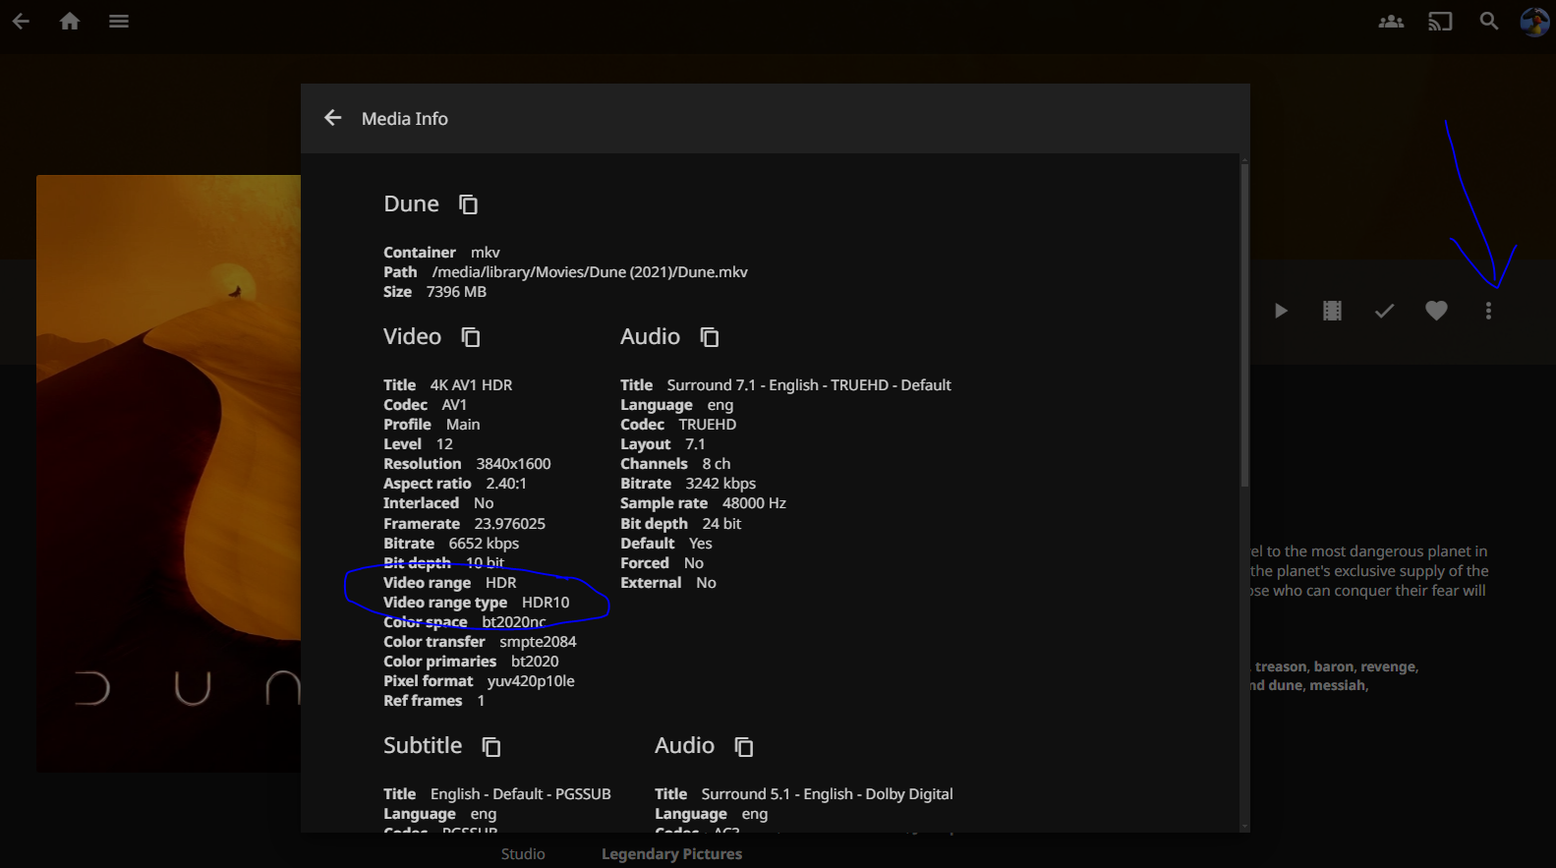Play the Dune movie

(1281, 311)
